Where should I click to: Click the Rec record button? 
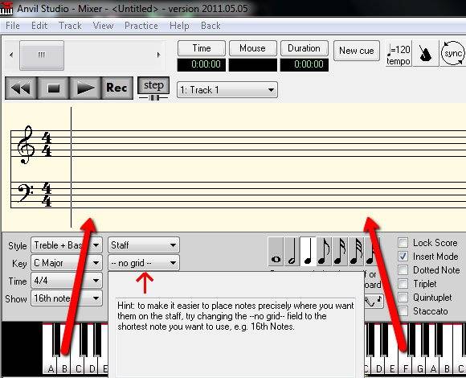[117, 88]
